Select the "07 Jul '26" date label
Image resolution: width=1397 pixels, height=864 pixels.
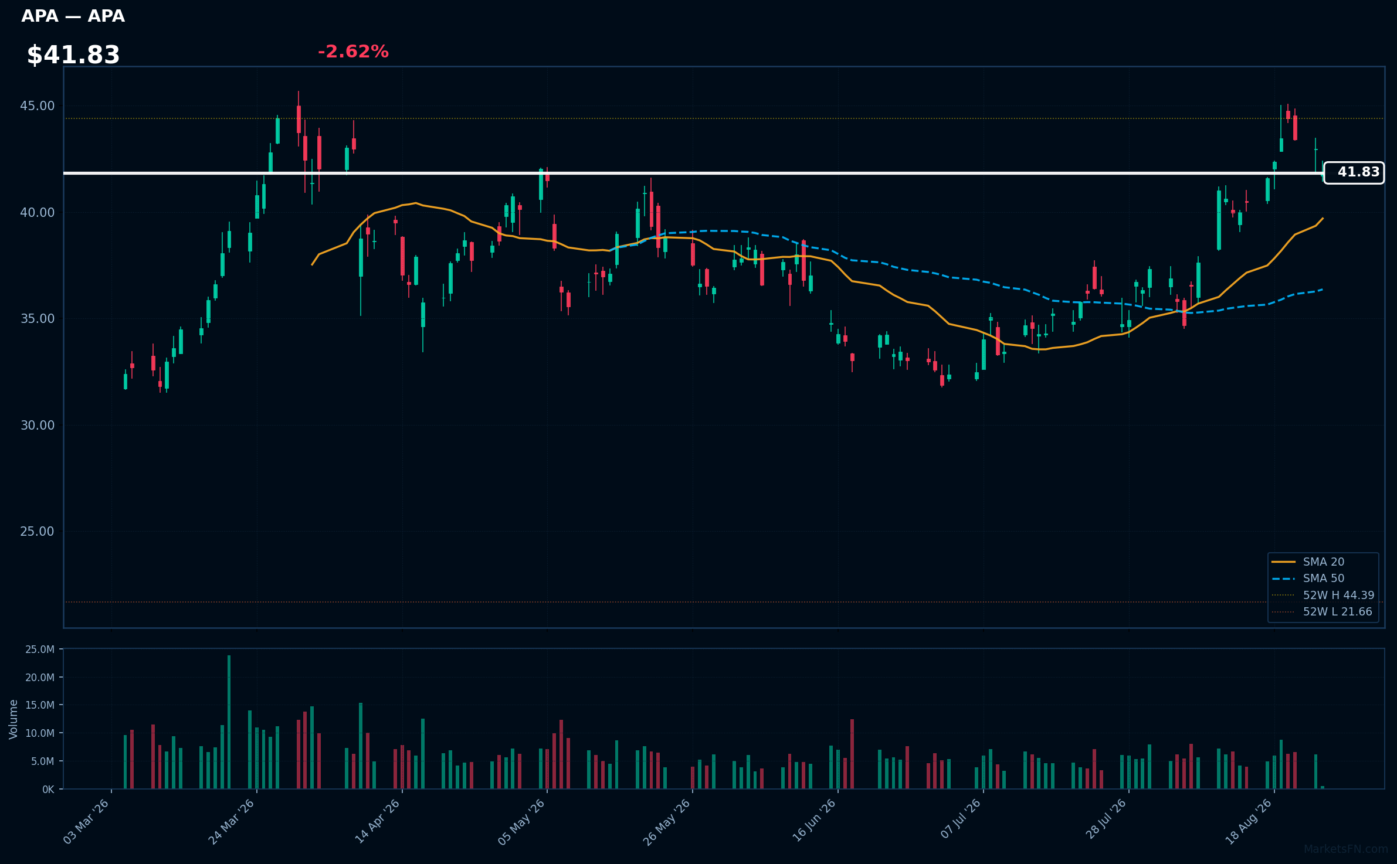(961, 819)
